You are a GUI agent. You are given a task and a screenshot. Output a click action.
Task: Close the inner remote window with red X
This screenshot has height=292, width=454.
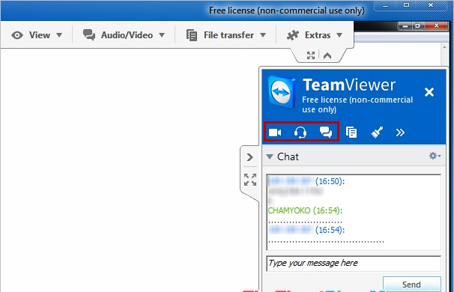436,25
